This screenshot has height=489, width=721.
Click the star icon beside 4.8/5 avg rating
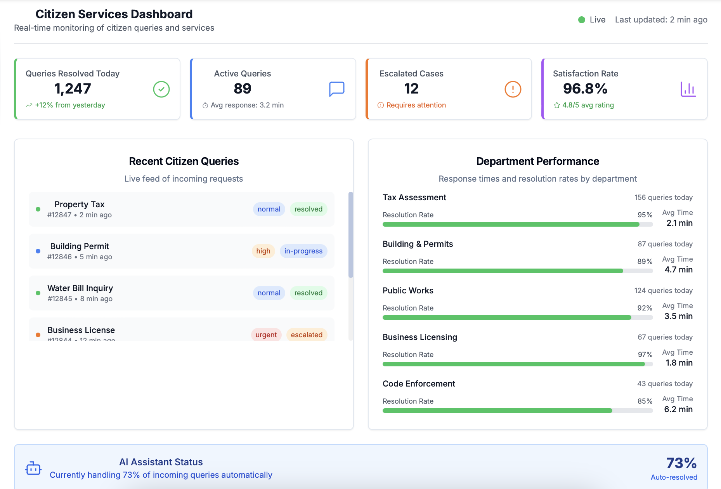(558, 105)
